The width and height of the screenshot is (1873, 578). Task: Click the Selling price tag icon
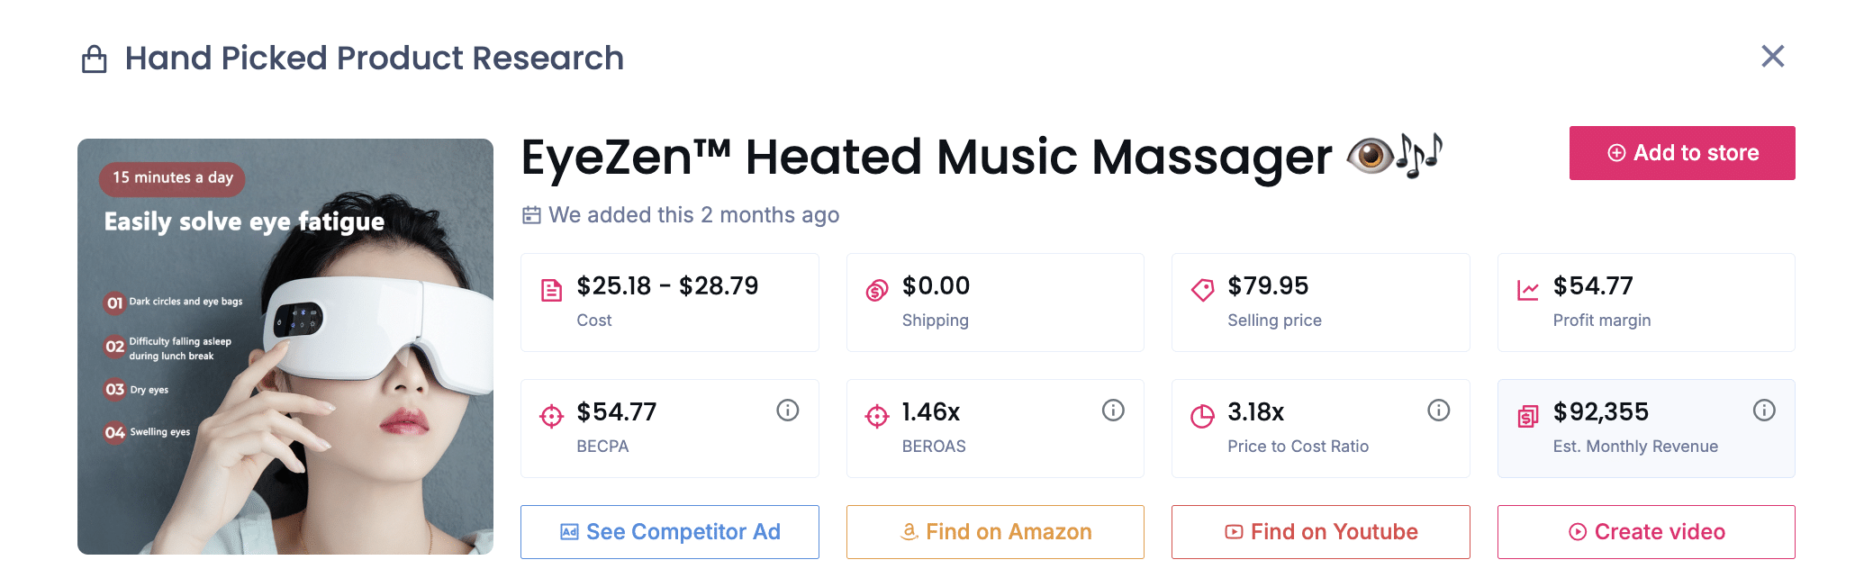1201,288
